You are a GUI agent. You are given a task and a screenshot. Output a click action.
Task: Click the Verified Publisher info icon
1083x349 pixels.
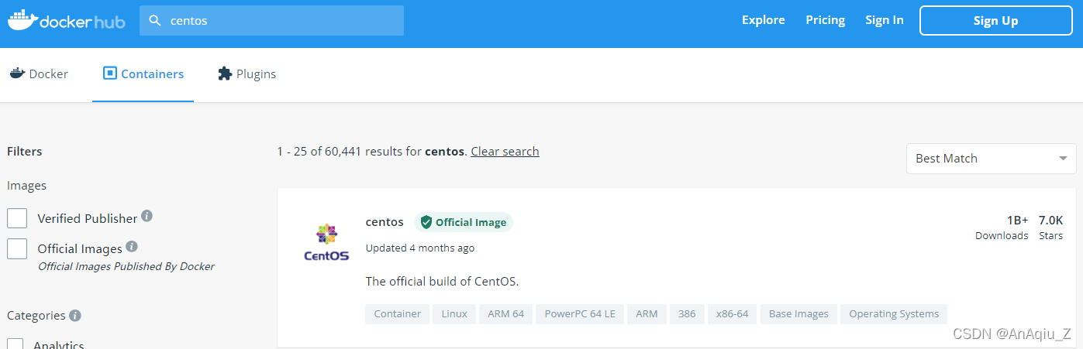click(147, 217)
